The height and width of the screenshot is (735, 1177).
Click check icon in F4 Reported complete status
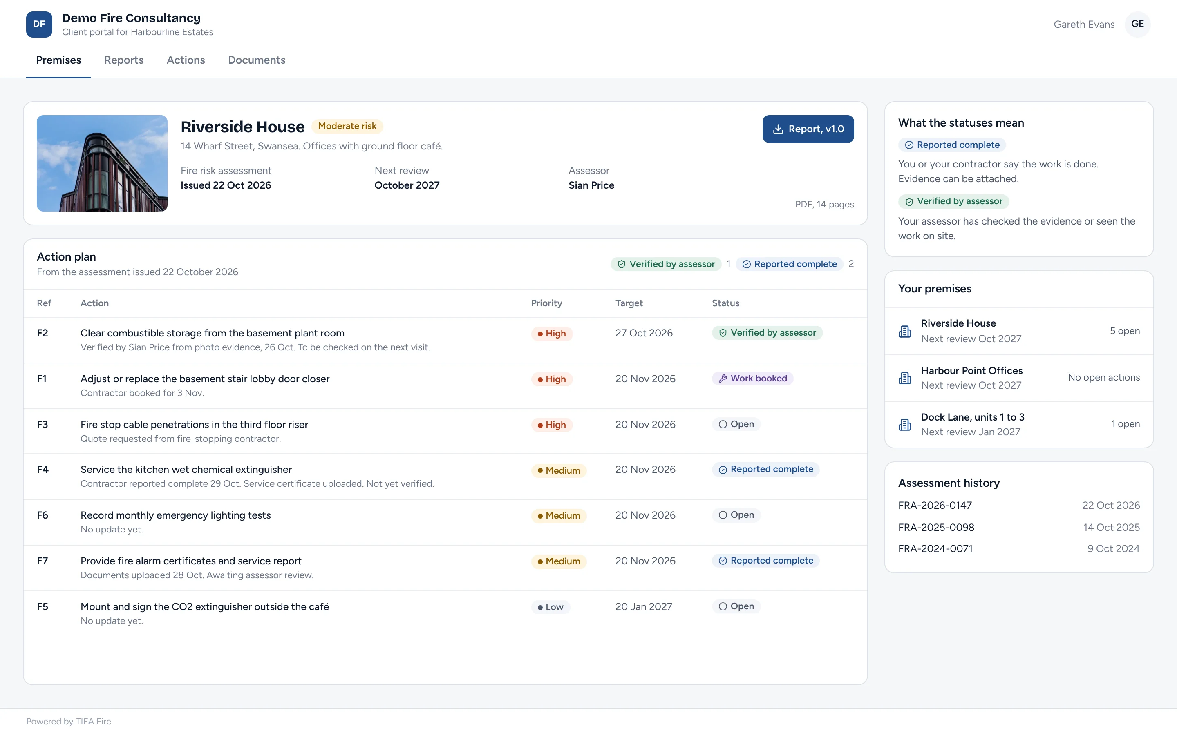723,470
